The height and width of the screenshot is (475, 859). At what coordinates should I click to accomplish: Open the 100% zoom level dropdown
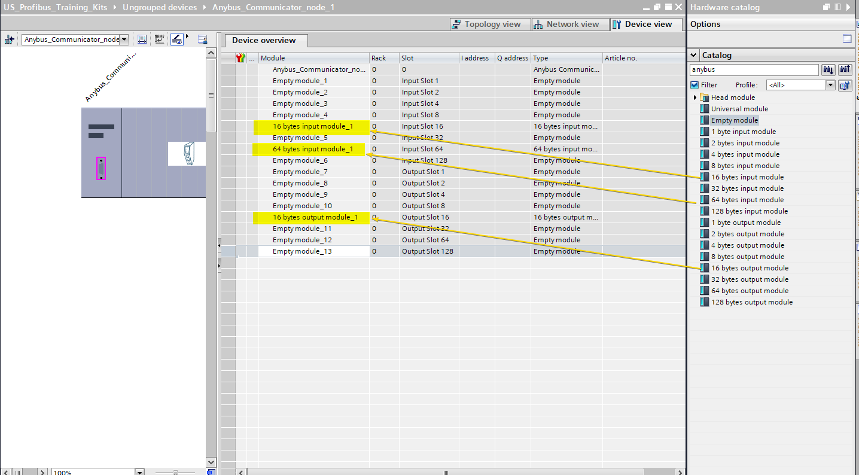(140, 472)
